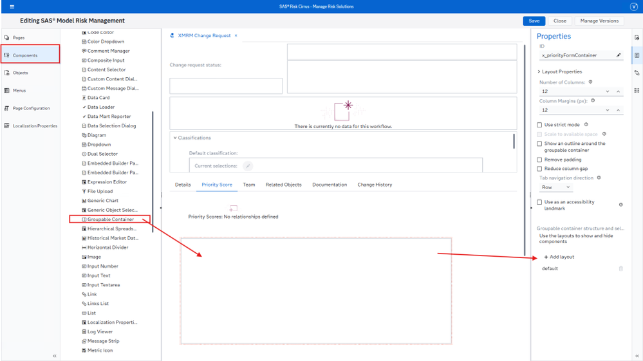Show help for Tab navigation direction

[x=599, y=178]
